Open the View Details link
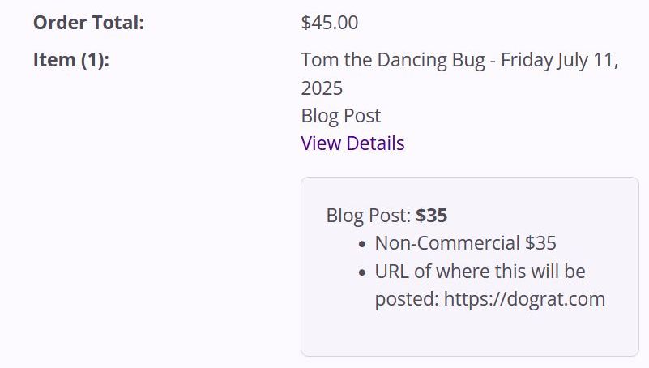The image size is (649, 368). click(352, 143)
